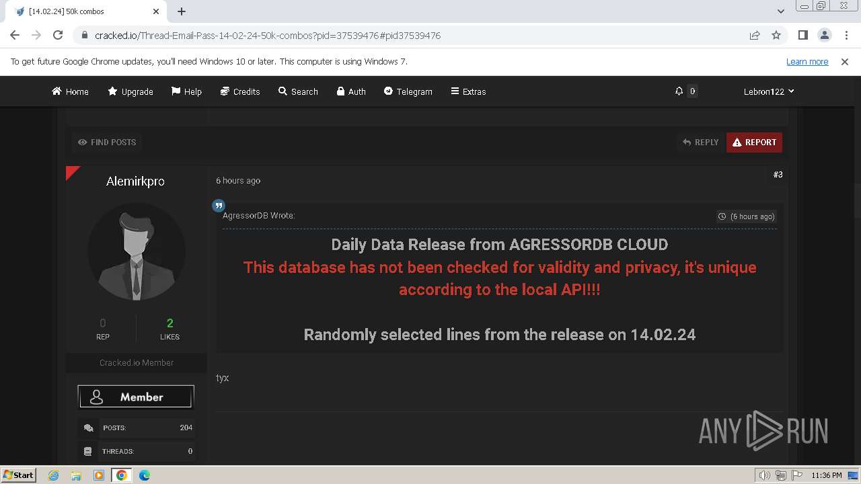This screenshot has height=484, width=861.
Task: Reload the page with the refresh icon
Action: point(58,35)
